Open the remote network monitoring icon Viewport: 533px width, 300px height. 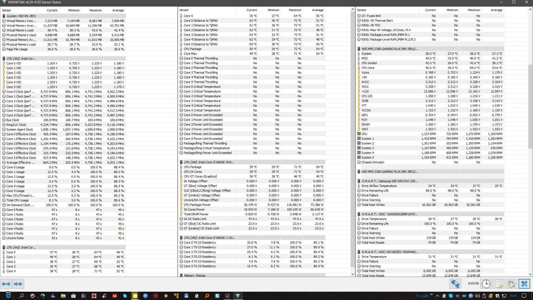click(455, 284)
